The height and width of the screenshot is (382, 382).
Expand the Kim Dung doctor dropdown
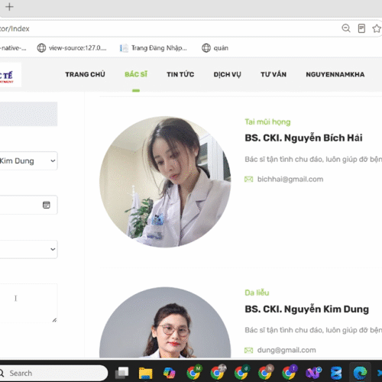[28, 160]
